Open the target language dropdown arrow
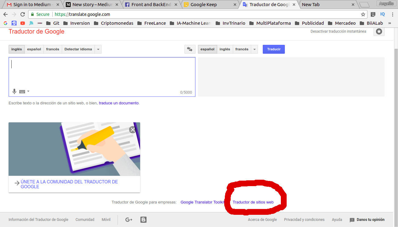Screen dimensions: 398x227 [x=255, y=49]
